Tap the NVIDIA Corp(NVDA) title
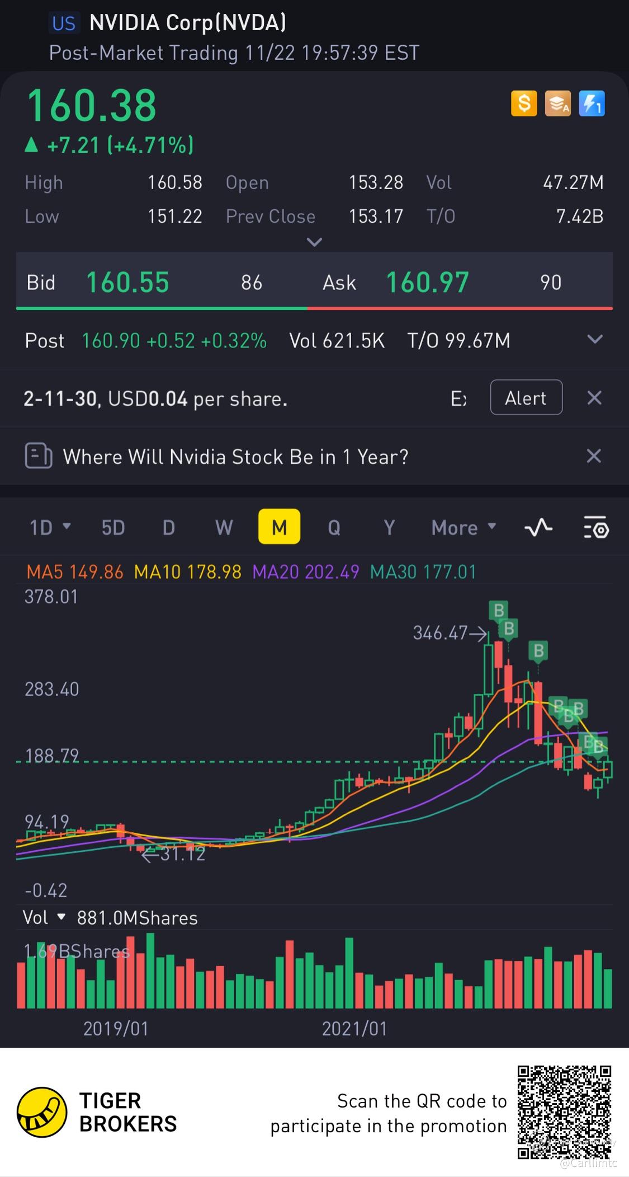629x1177 pixels. coord(188,22)
